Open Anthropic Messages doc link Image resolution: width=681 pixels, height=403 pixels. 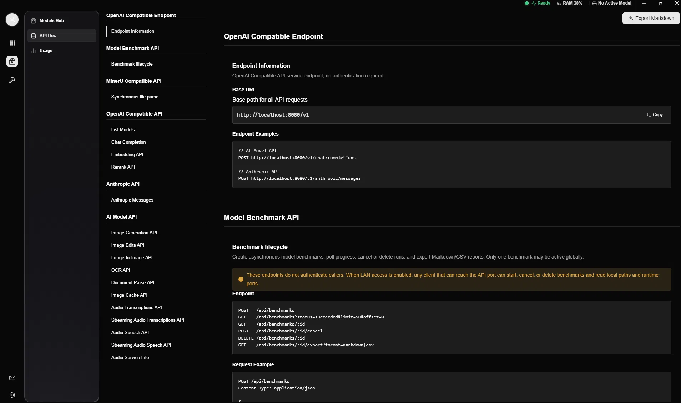132,200
